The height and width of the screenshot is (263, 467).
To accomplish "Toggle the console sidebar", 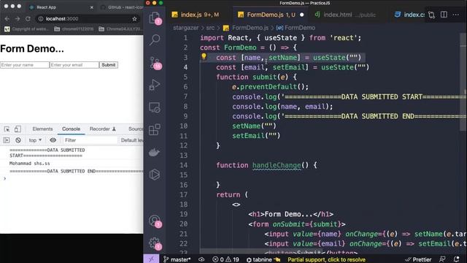I will tap(7, 140).
